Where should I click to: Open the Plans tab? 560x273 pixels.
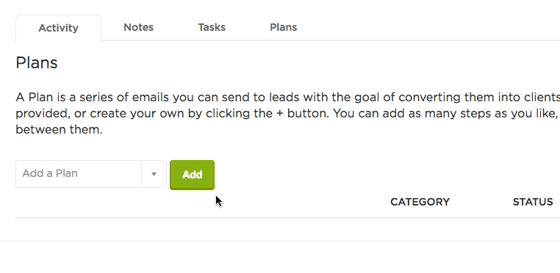(283, 27)
